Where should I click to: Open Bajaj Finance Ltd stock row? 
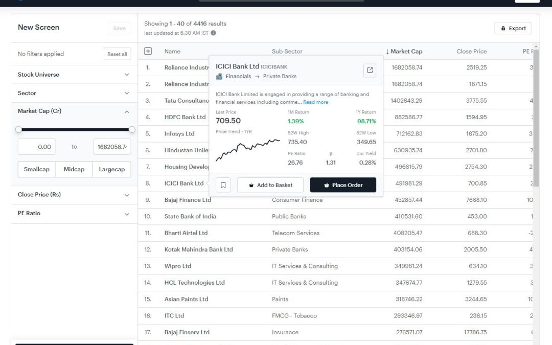point(188,200)
